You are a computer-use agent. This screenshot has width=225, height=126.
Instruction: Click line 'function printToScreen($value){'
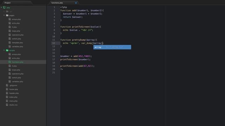point(81,27)
